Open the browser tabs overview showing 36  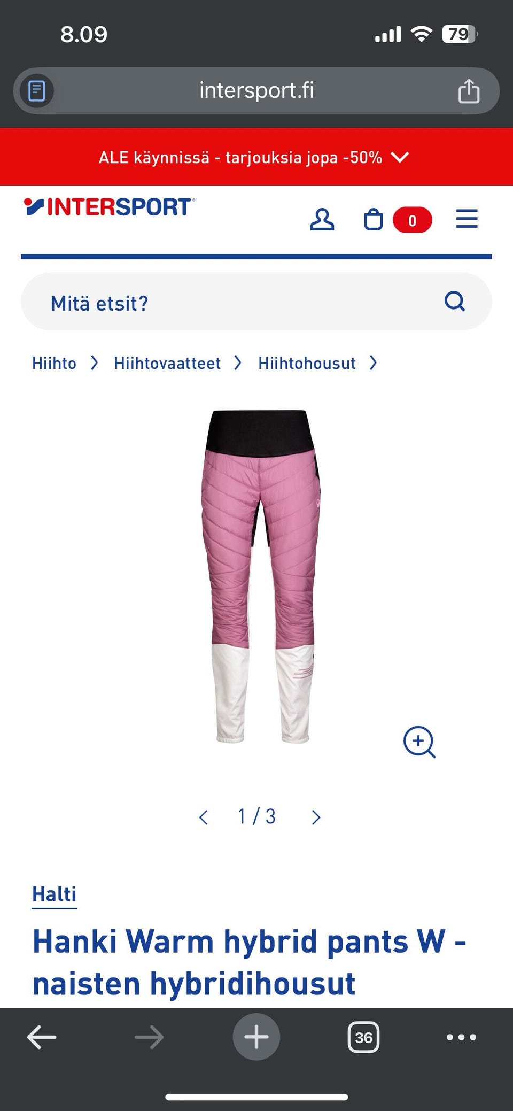363,1037
